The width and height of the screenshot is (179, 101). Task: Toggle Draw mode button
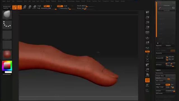point(20,7)
